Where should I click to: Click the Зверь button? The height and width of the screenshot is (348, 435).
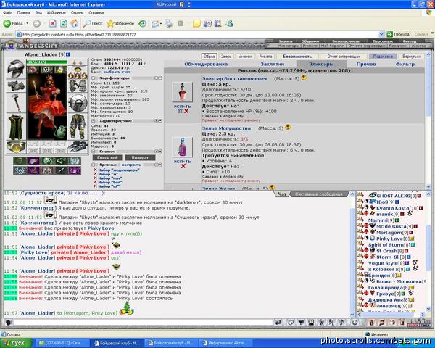(x=226, y=57)
